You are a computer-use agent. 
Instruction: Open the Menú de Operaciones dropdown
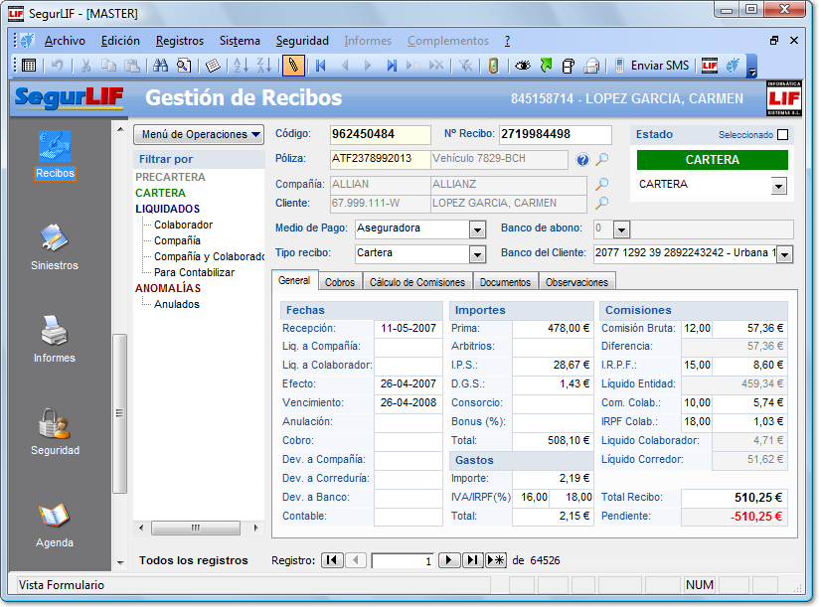tap(200, 134)
